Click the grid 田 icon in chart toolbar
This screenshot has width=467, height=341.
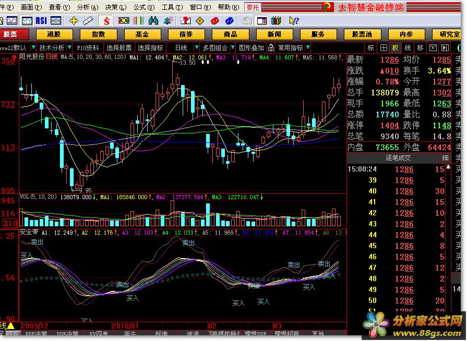pos(384,47)
